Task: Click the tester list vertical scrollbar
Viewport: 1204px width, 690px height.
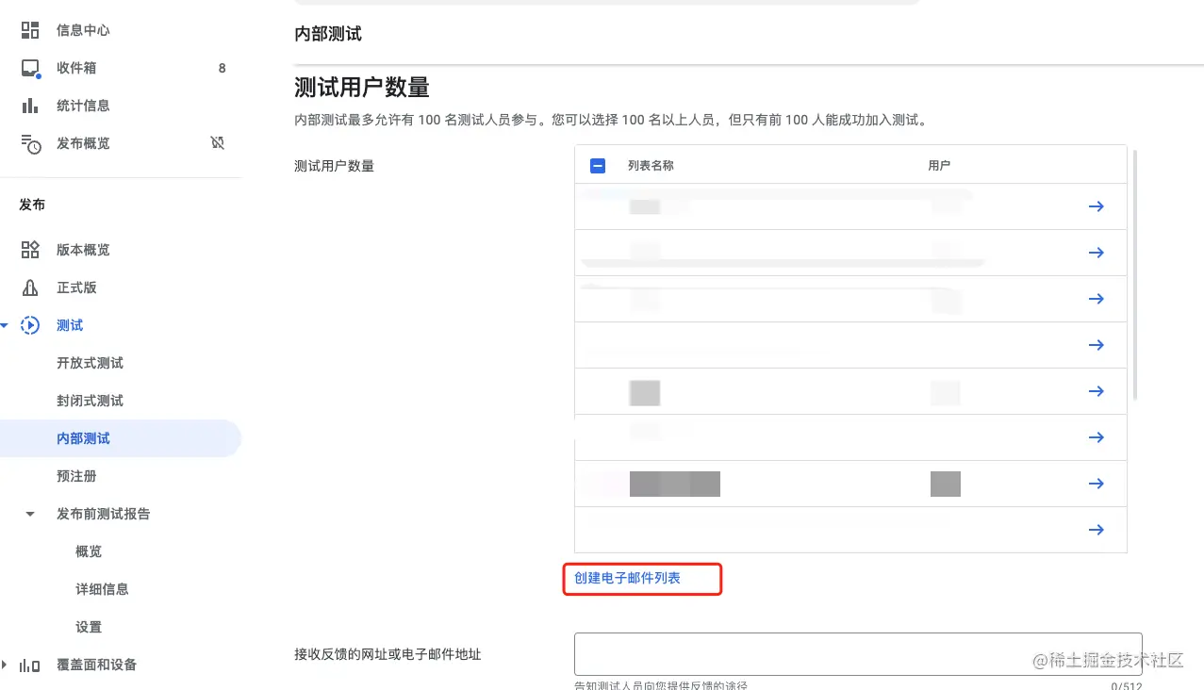Action: (1134, 273)
